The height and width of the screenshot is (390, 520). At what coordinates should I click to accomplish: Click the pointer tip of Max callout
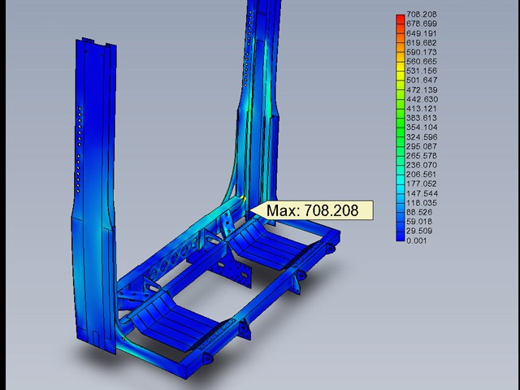click(249, 210)
